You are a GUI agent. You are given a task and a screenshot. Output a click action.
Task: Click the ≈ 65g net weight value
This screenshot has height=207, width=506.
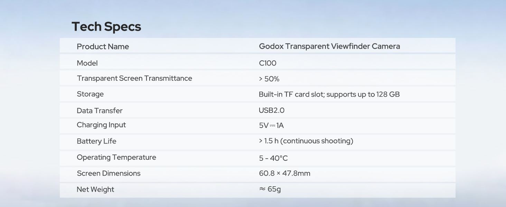(x=270, y=189)
